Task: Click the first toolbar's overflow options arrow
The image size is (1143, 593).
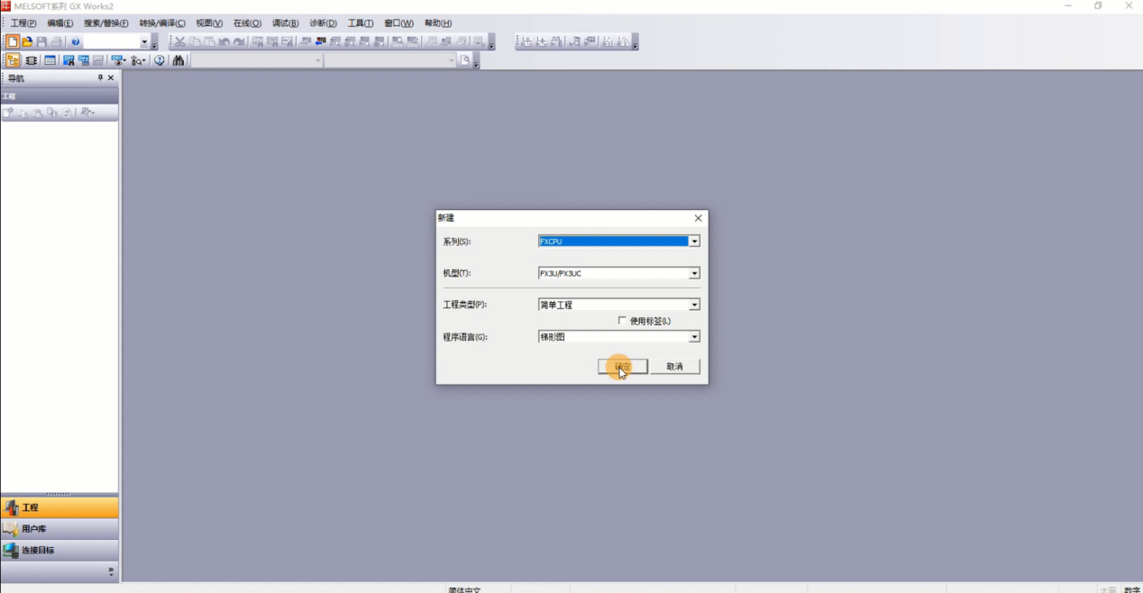Action: (x=154, y=43)
